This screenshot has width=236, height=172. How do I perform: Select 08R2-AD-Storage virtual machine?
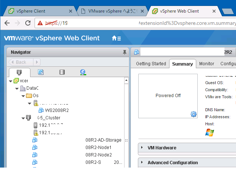tap(103, 140)
